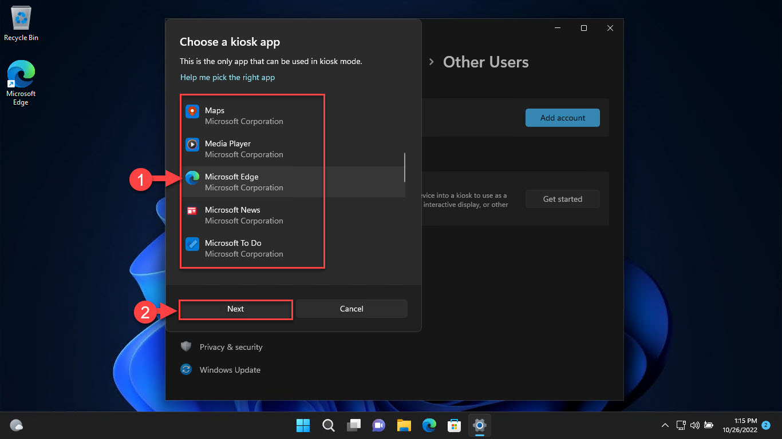Click the taskbar Search icon
This screenshot has width=782, height=439.
pos(329,425)
